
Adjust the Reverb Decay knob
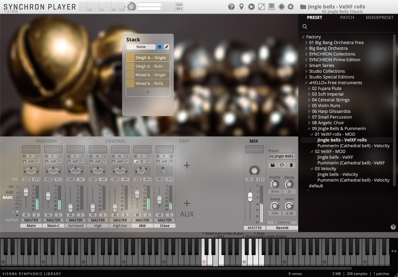(x=288, y=184)
